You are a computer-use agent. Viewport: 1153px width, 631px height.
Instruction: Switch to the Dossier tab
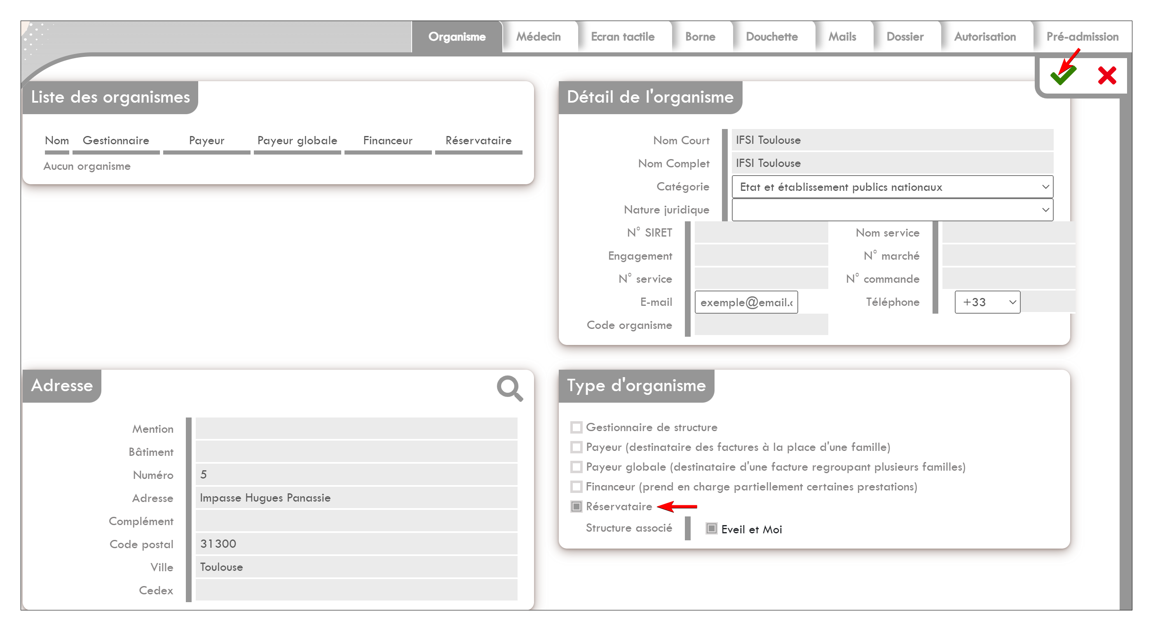[x=905, y=37]
